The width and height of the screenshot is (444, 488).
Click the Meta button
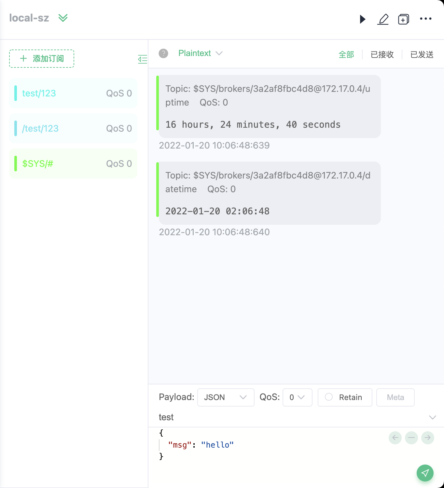395,397
